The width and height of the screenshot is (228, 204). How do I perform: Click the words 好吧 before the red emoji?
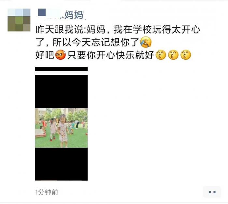tap(45, 55)
